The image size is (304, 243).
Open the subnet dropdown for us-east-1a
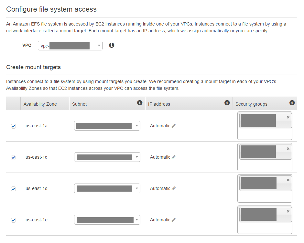[107, 126]
